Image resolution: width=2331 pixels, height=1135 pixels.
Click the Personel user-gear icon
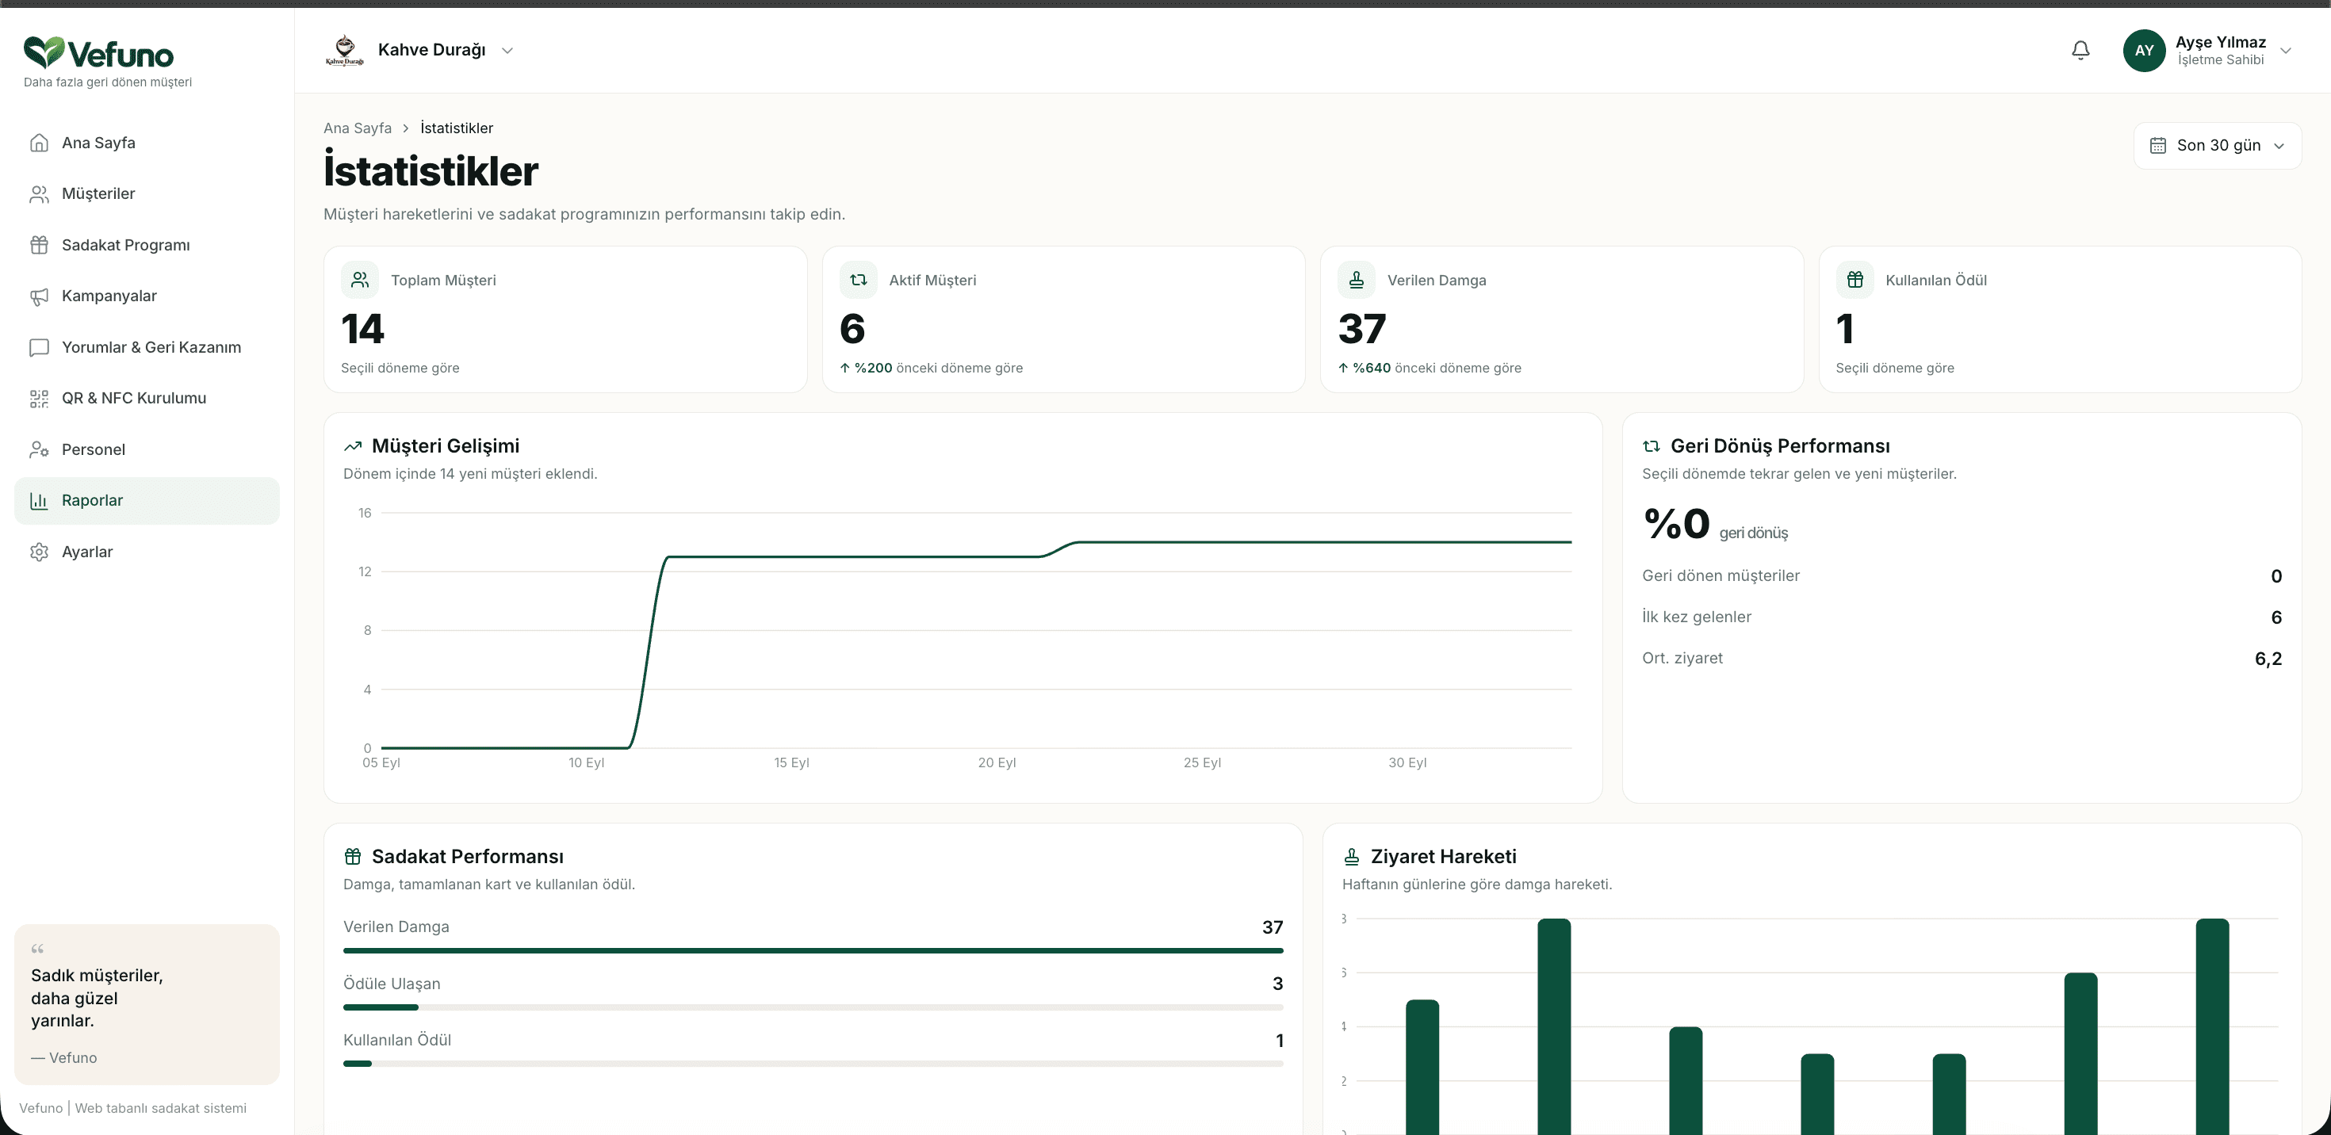pyautogui.click(x=39, y=449)
